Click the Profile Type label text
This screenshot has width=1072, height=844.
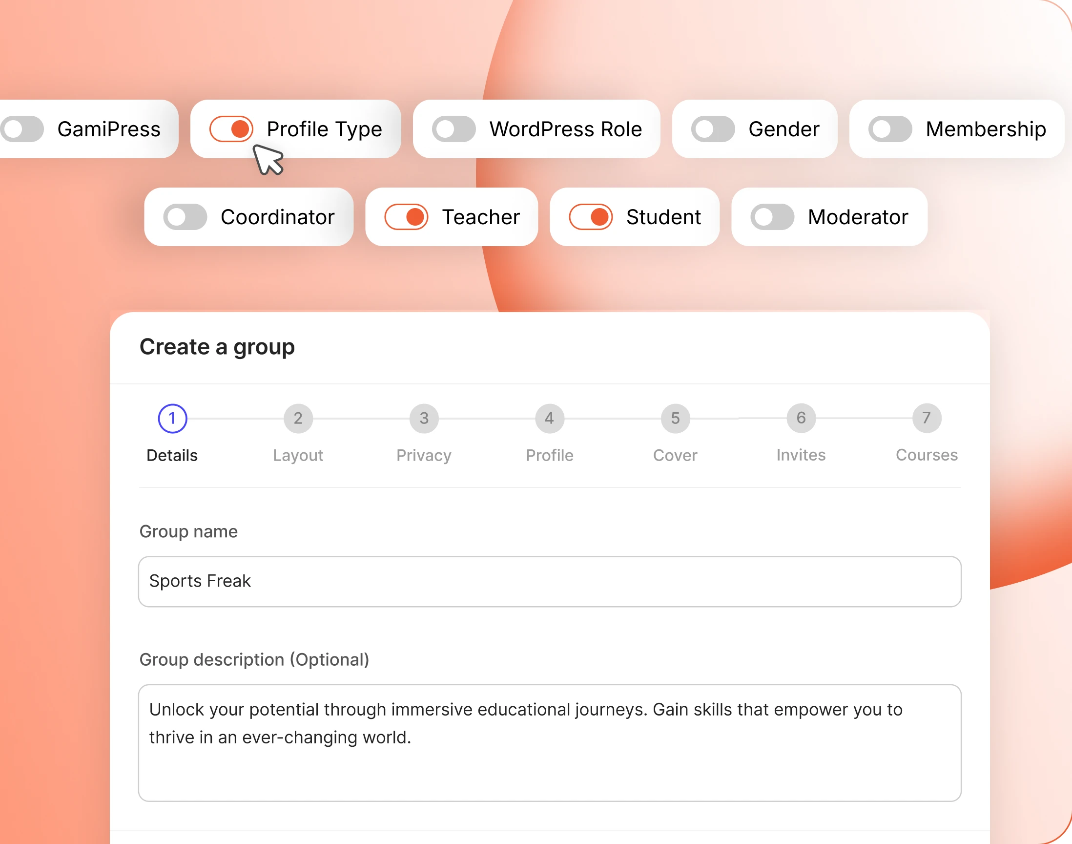click(325, 129)
